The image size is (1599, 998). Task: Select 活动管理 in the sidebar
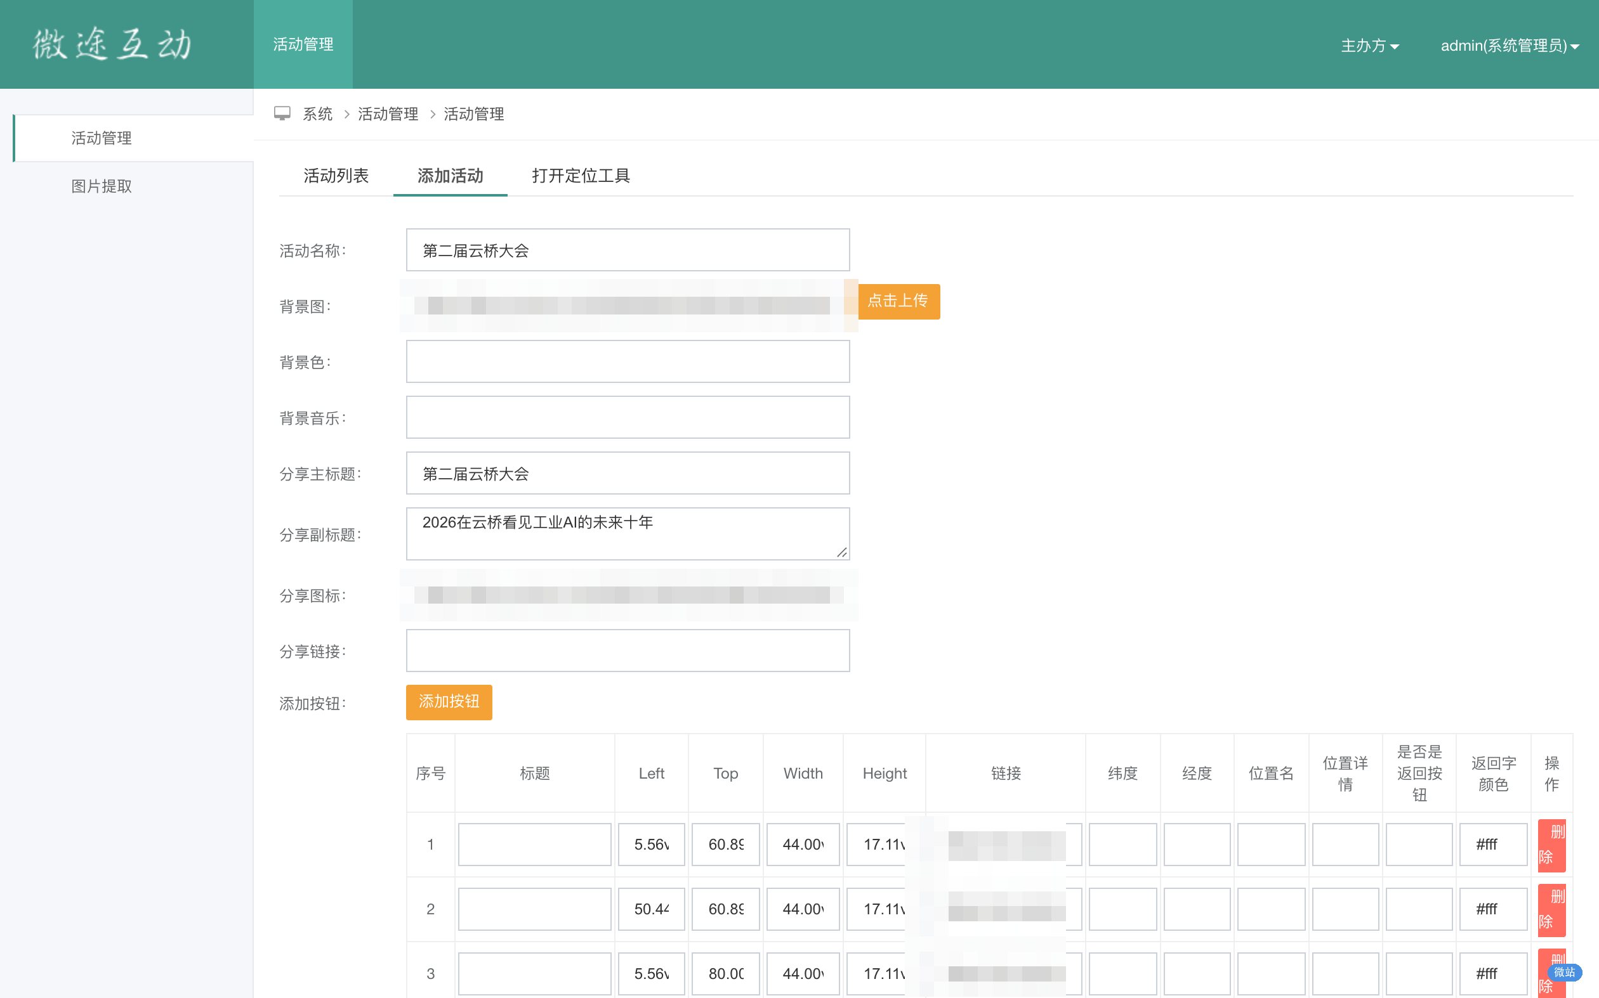coord(133,138)
